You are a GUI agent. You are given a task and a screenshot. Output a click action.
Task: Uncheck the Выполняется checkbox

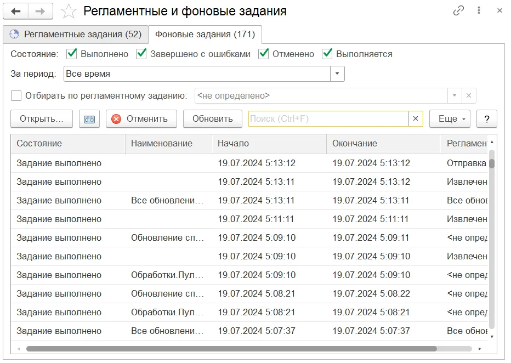327,53
